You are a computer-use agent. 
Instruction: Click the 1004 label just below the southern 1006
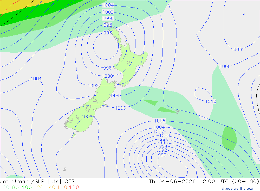(159, 127)
